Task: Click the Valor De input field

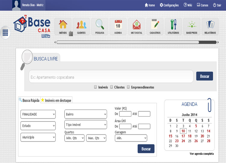Action: (125, 114)
